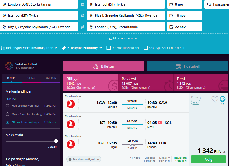Click the +1 day arrival badge

pos(160,122)
